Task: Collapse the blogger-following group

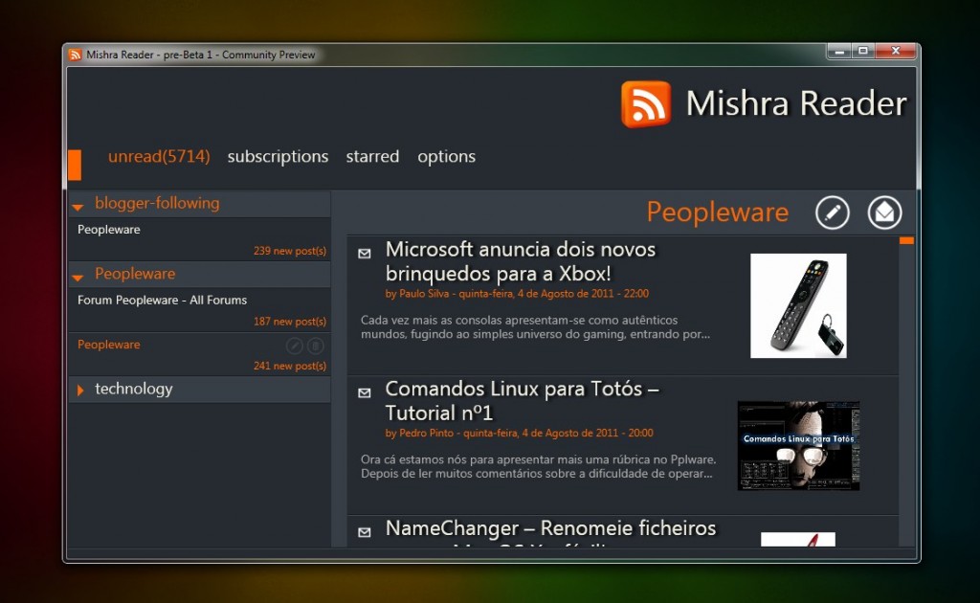Action: (78, 206)
